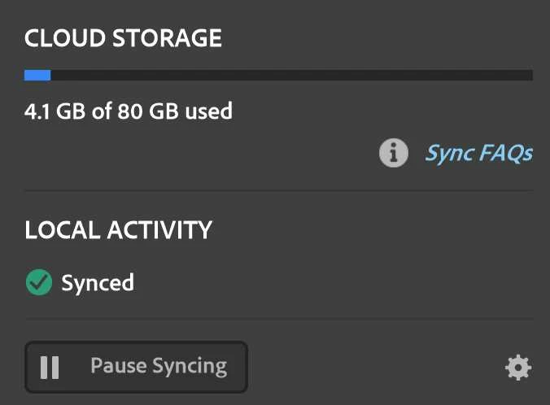Click the Pause Syncing text label
The height and width of the screenshot is (405, 550).
(x=158, y=366)
